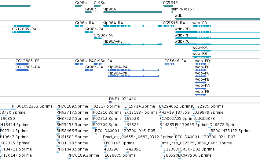Select the CG5646 gene label
The height and width of the screenshot is (160, 260).
pyautogui.click(x=170, y=3)
